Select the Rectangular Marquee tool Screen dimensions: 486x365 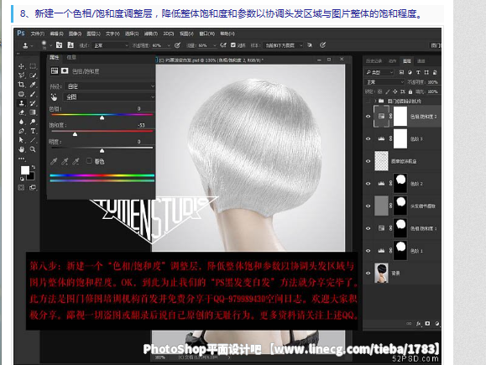[x=33, y=66]
